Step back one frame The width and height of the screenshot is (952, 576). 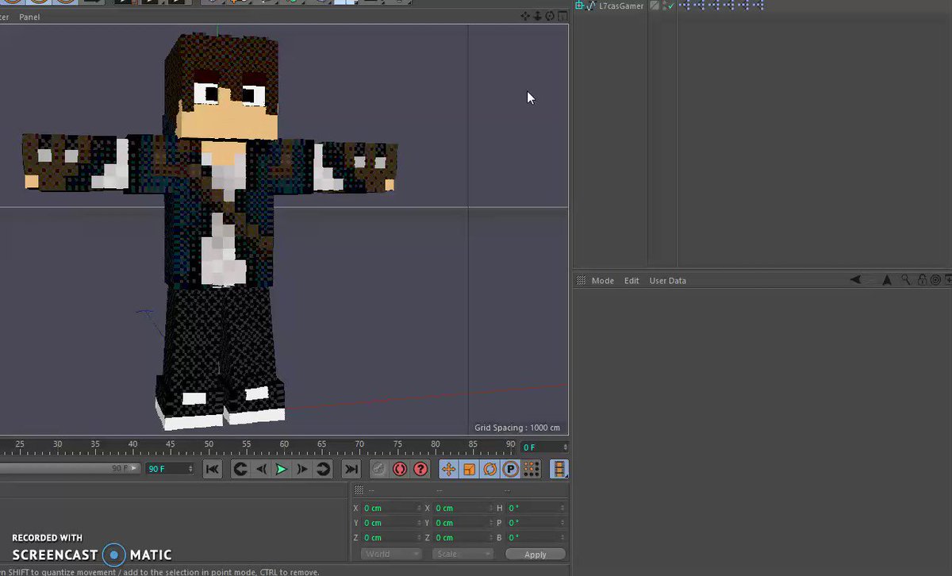pos(261,469)
